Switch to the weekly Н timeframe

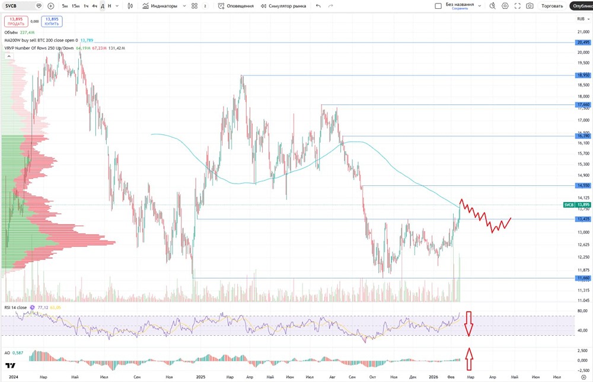coord(110,6)
